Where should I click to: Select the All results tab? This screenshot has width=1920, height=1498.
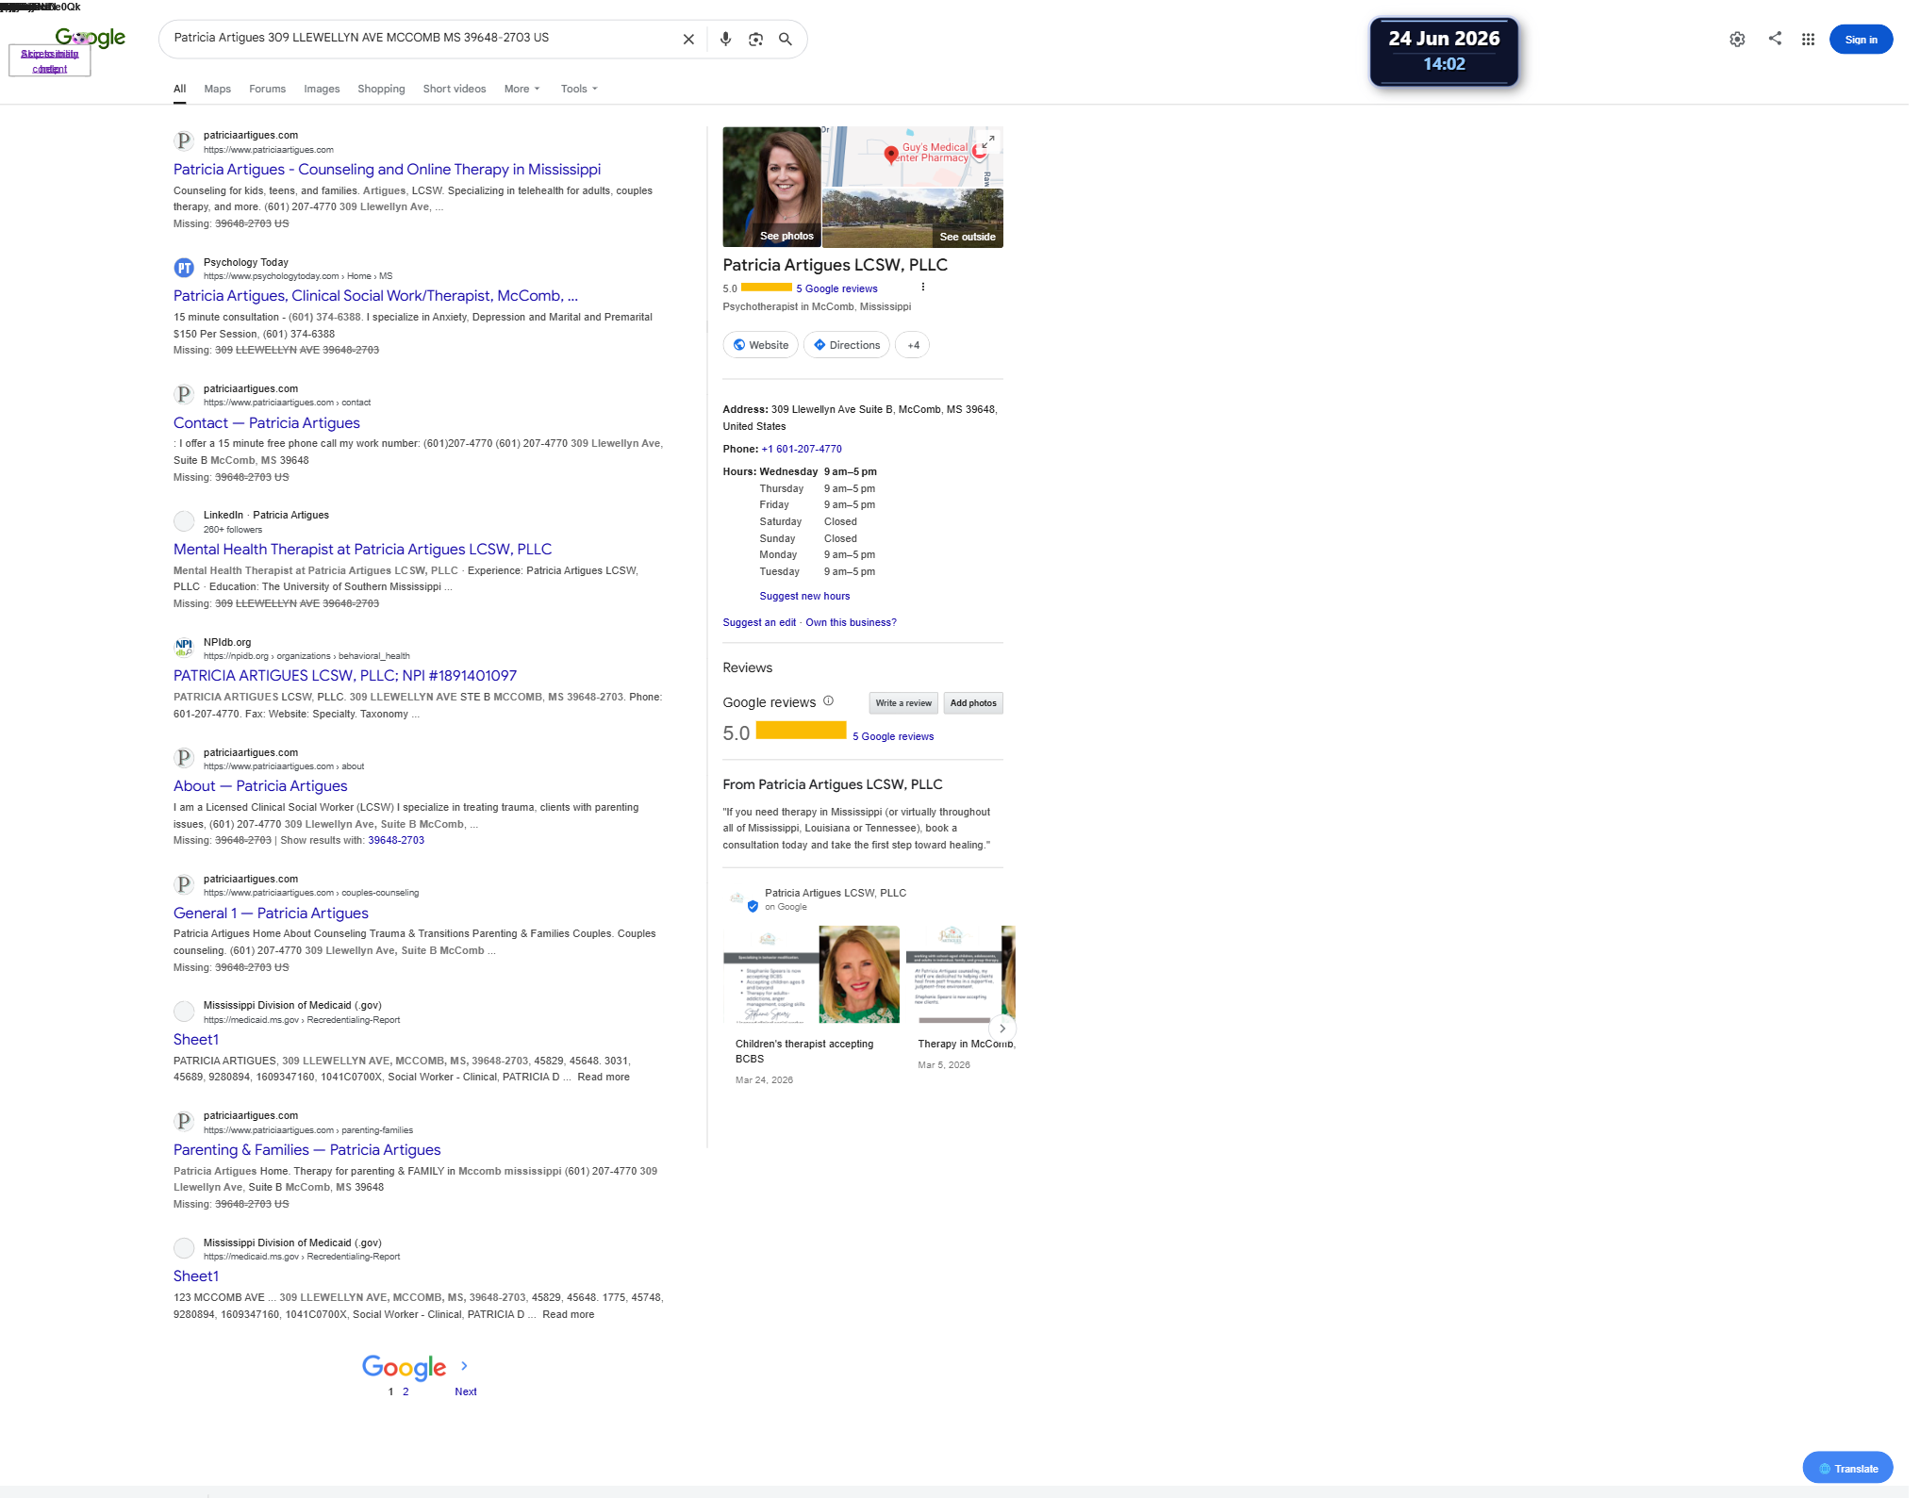tap(179, 89)
